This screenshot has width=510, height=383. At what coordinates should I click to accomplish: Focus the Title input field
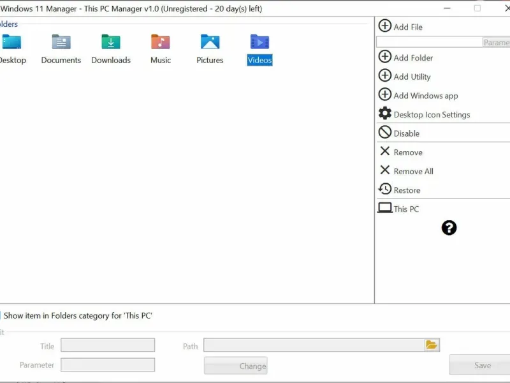click(x=108, y=345)
